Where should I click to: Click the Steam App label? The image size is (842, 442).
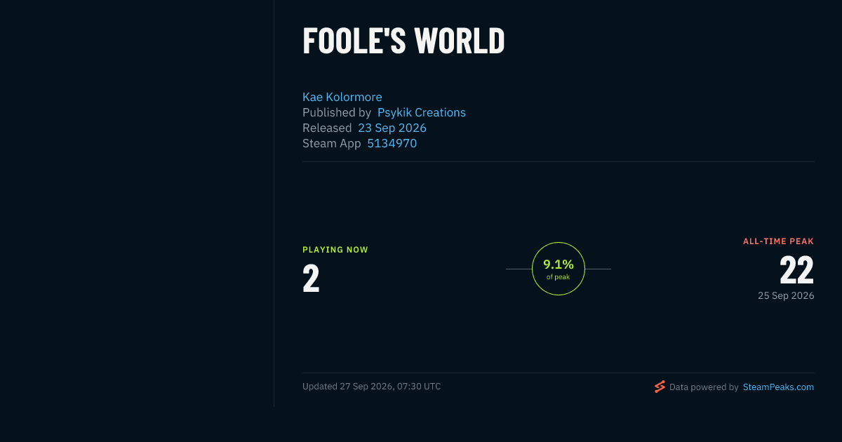pos(332,143)
